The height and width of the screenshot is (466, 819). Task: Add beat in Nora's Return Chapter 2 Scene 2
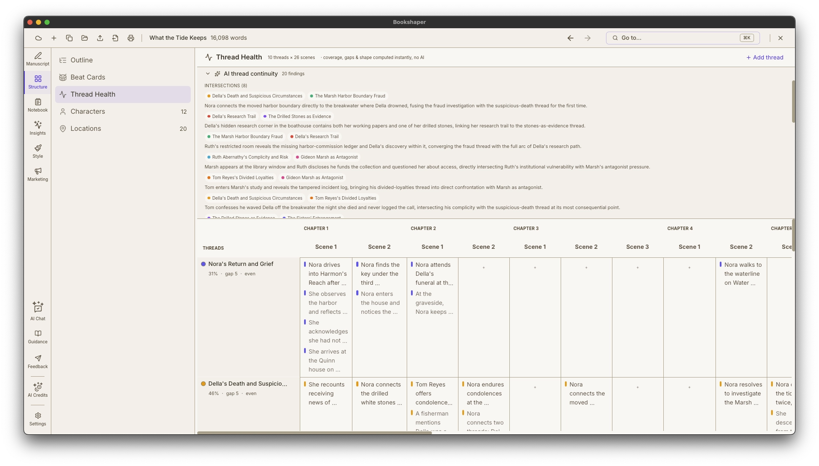[484, 268]
